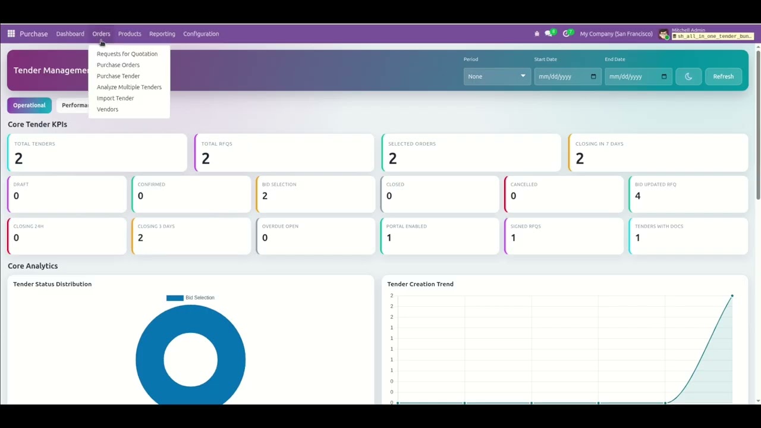761x428 pixels.
Task: Open the Configuration menu
Action: point(201,34)
